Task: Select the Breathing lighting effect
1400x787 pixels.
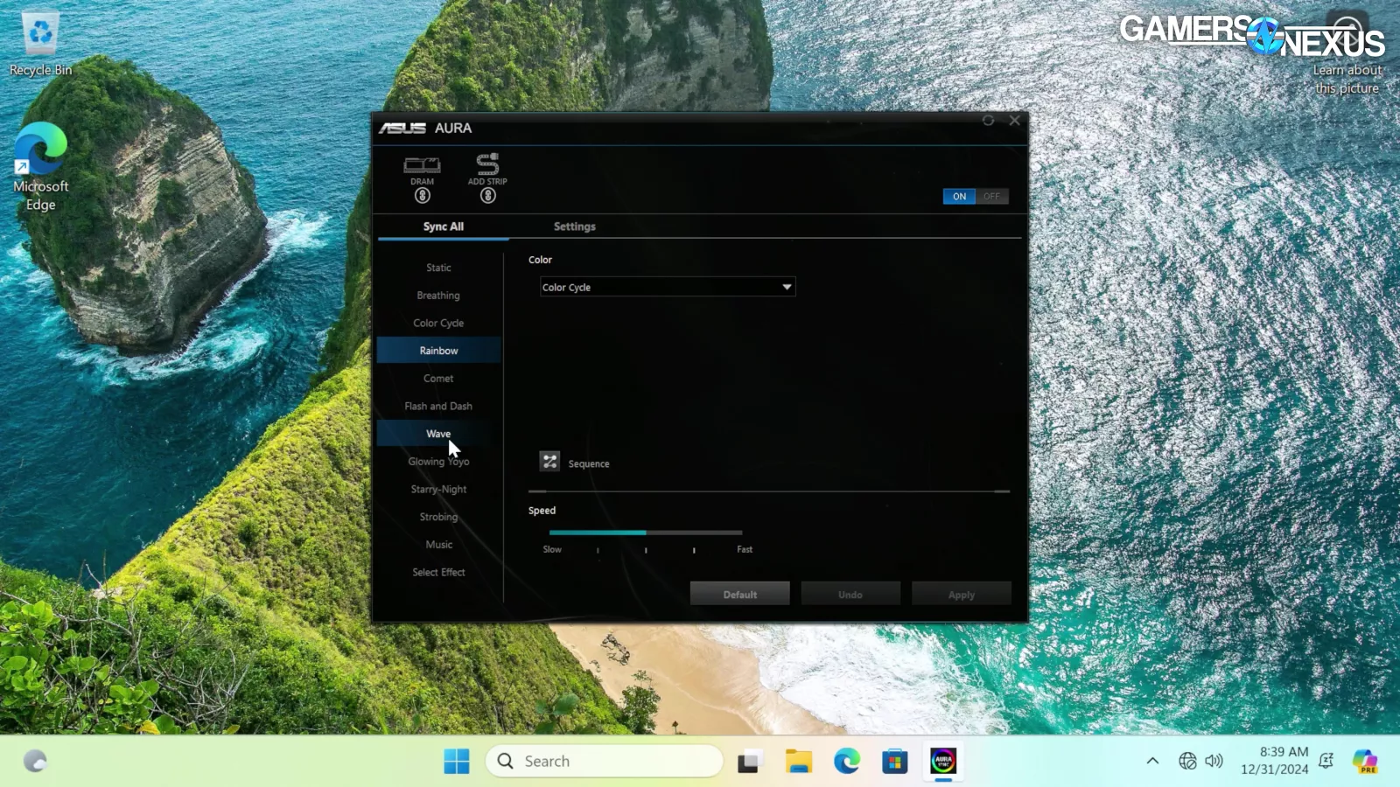Action: 438,296
